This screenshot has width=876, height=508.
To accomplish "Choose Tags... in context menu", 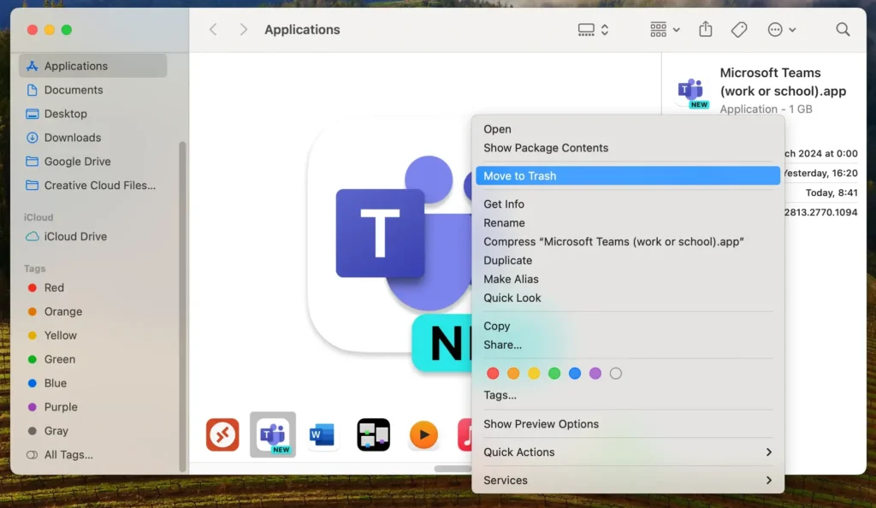I will tap(628, 395).
